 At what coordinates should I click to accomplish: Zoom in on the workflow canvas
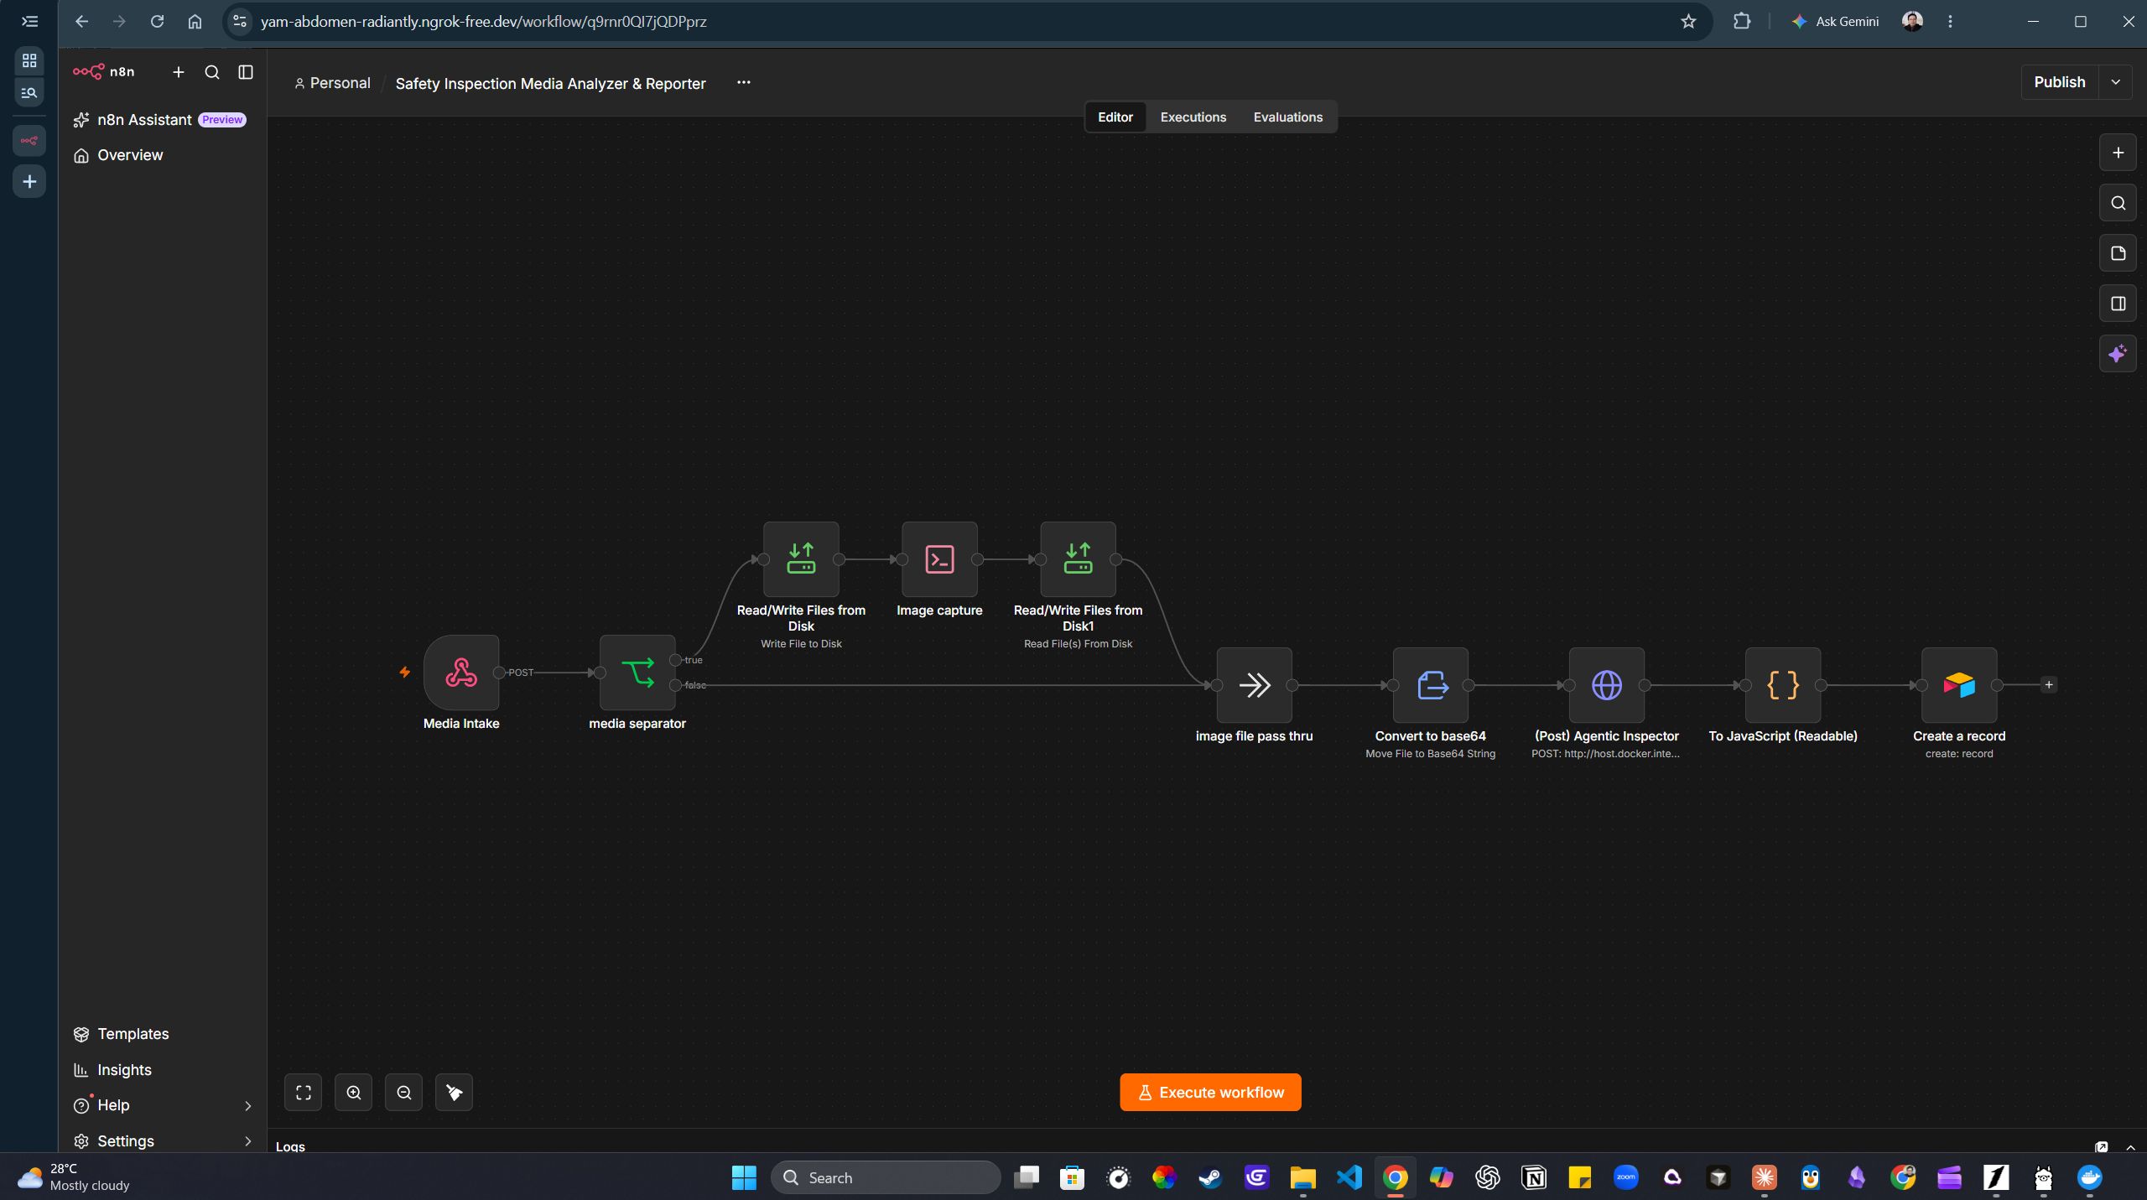pyautogui.click(x=353, y=1093)
